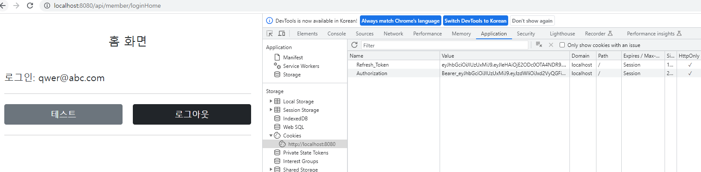701x172 pixels.
Task: Activate the inspect element picker icon
Action: (270, 33)
